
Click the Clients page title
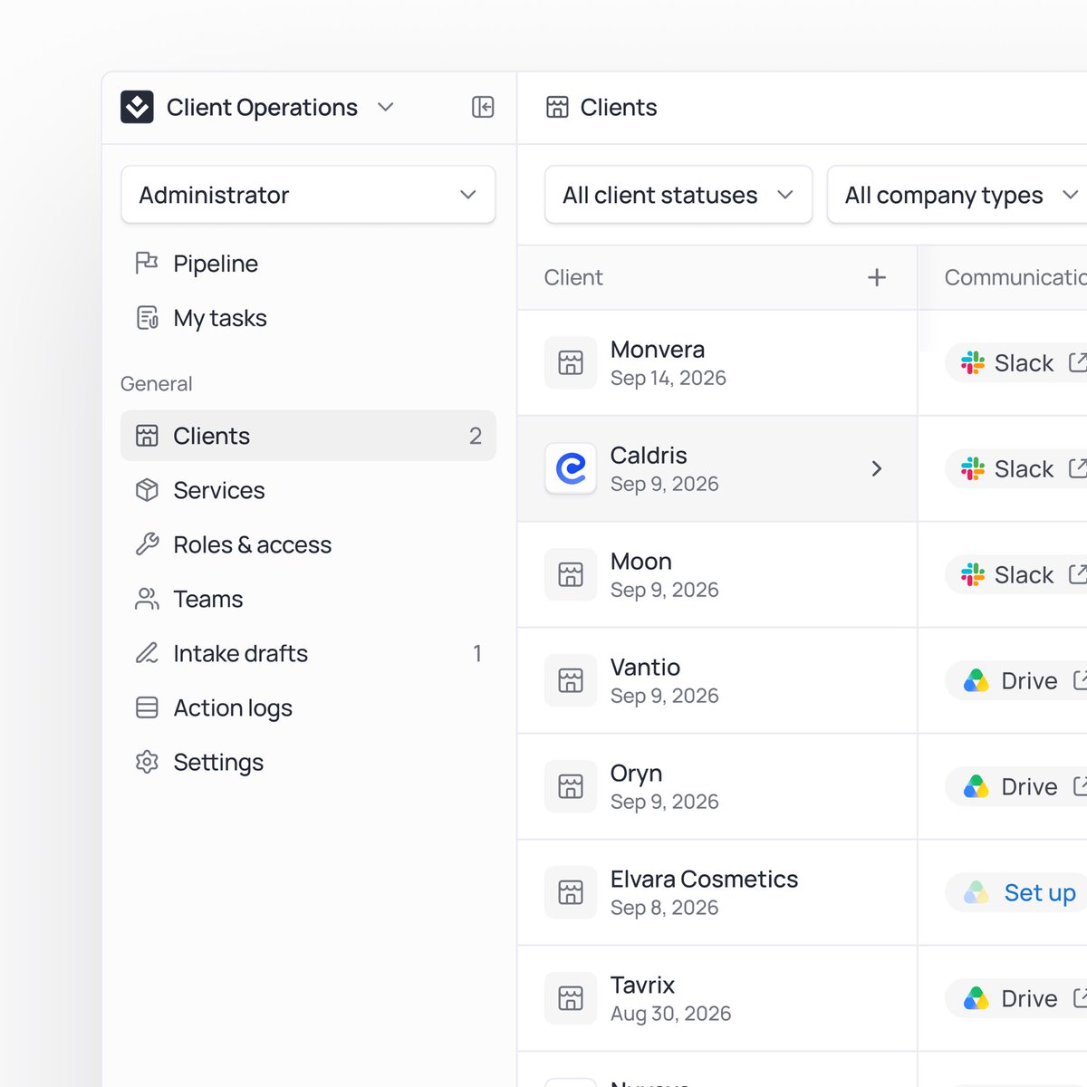[619, 107]
